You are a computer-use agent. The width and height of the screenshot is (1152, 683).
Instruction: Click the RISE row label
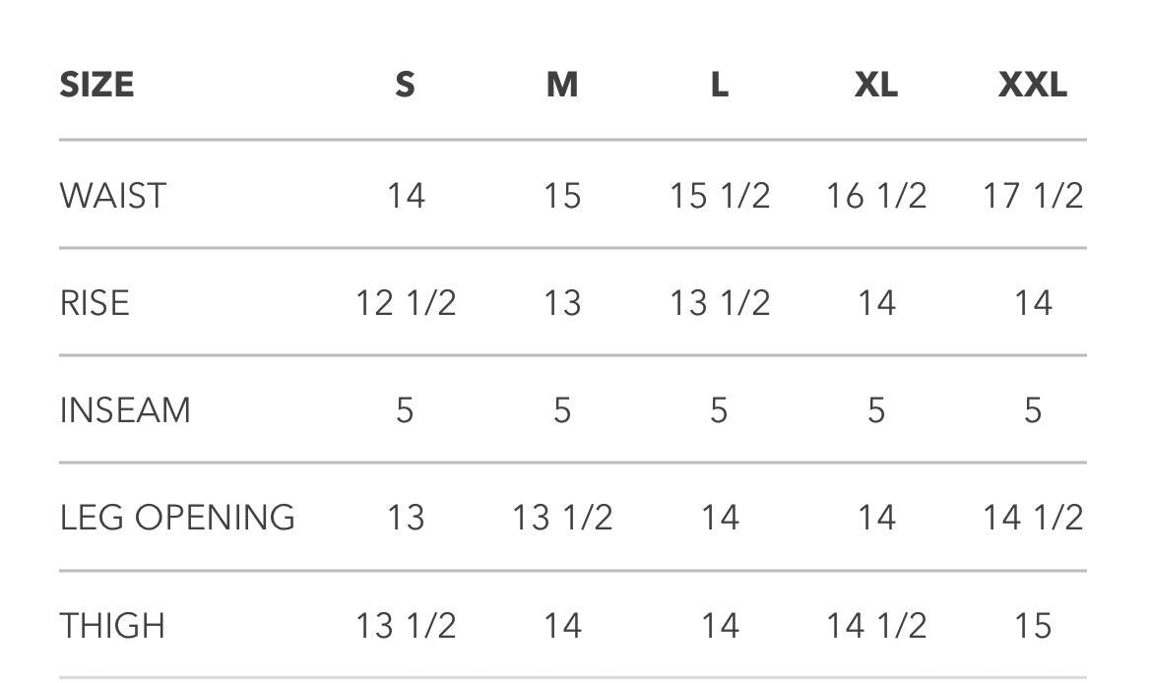point(95,302)
